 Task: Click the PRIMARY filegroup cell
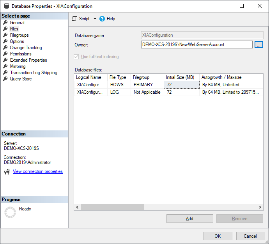(x=147, y=85)
